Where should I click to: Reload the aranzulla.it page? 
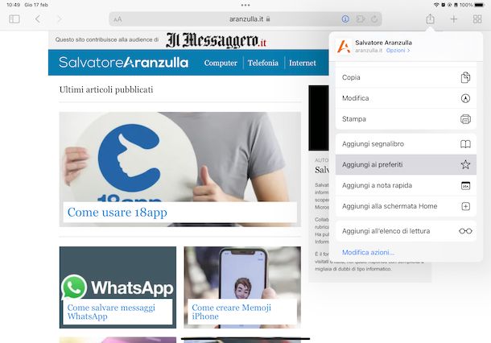pos(374,19)
